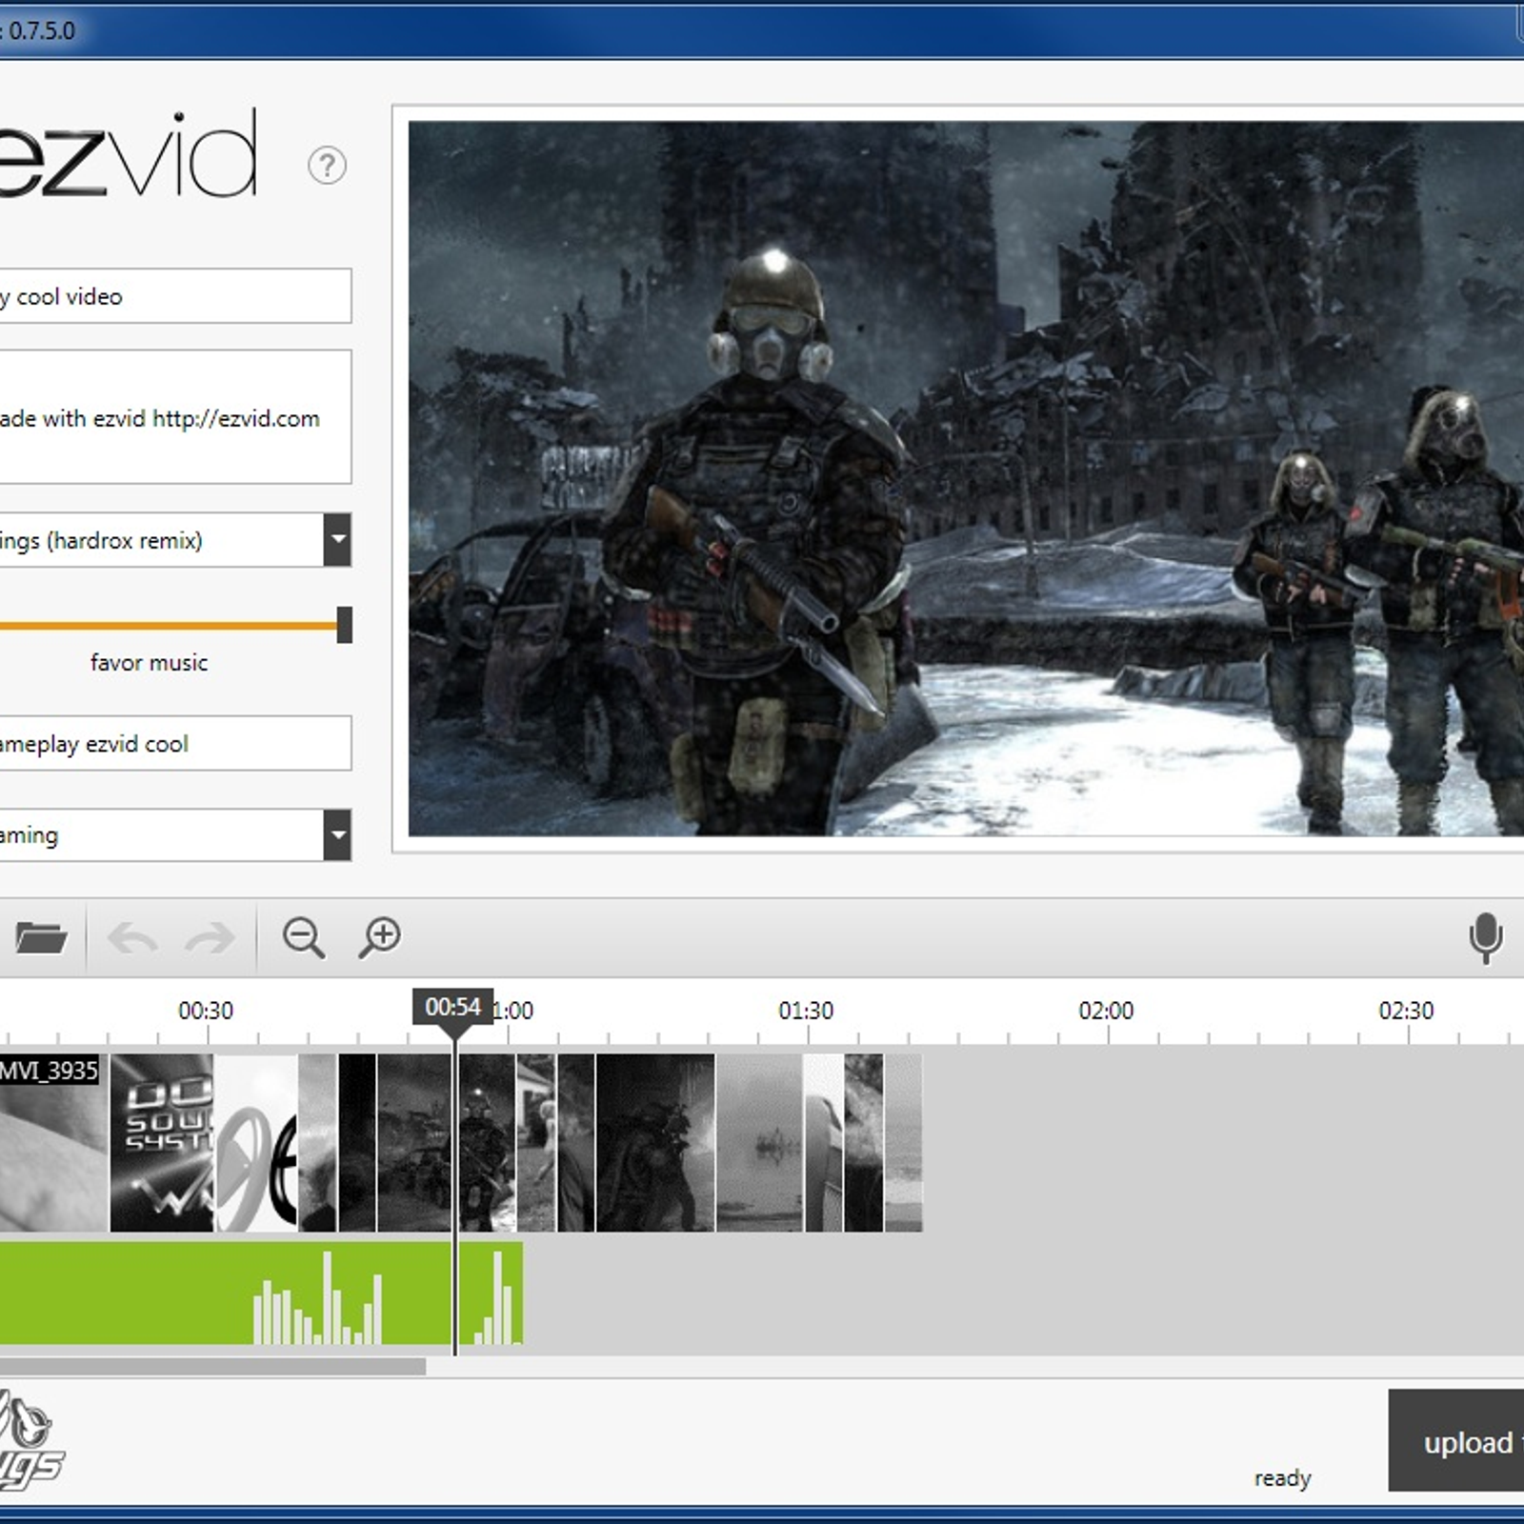Click the 'favor music' label
Screen dimensions: 1524x1524
149,662
